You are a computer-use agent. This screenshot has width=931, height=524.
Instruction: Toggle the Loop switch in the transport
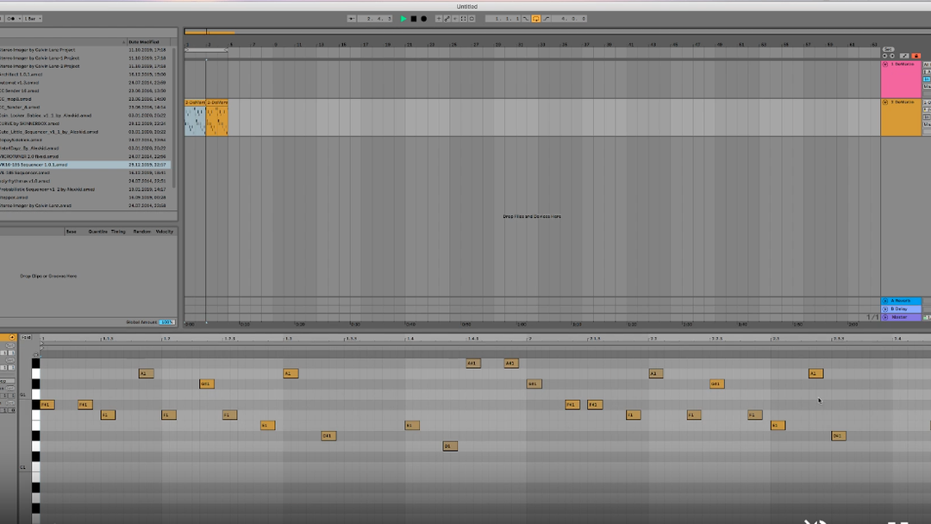click(x=535, y=18)
